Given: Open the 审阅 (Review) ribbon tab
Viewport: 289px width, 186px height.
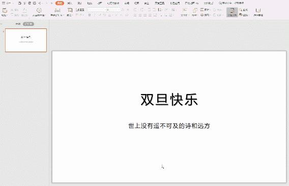Looking at the screenshot, I should 127,3.
